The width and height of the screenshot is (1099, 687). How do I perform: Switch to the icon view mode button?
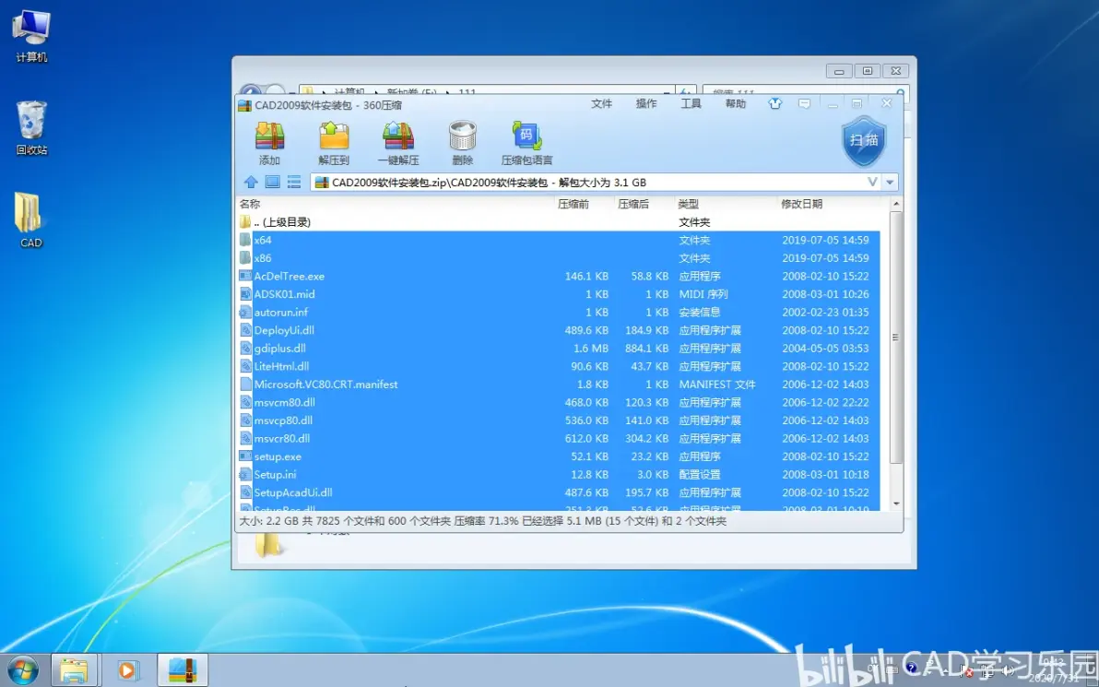coord(273,183)
